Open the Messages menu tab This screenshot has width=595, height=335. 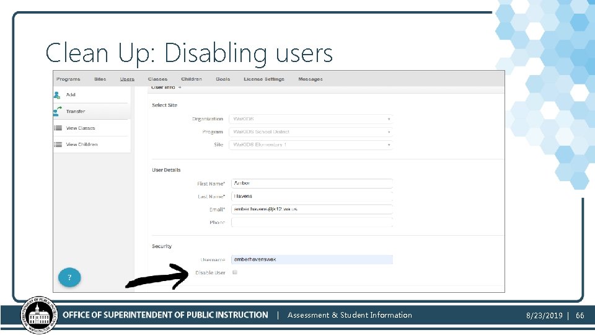coord(310,79)
